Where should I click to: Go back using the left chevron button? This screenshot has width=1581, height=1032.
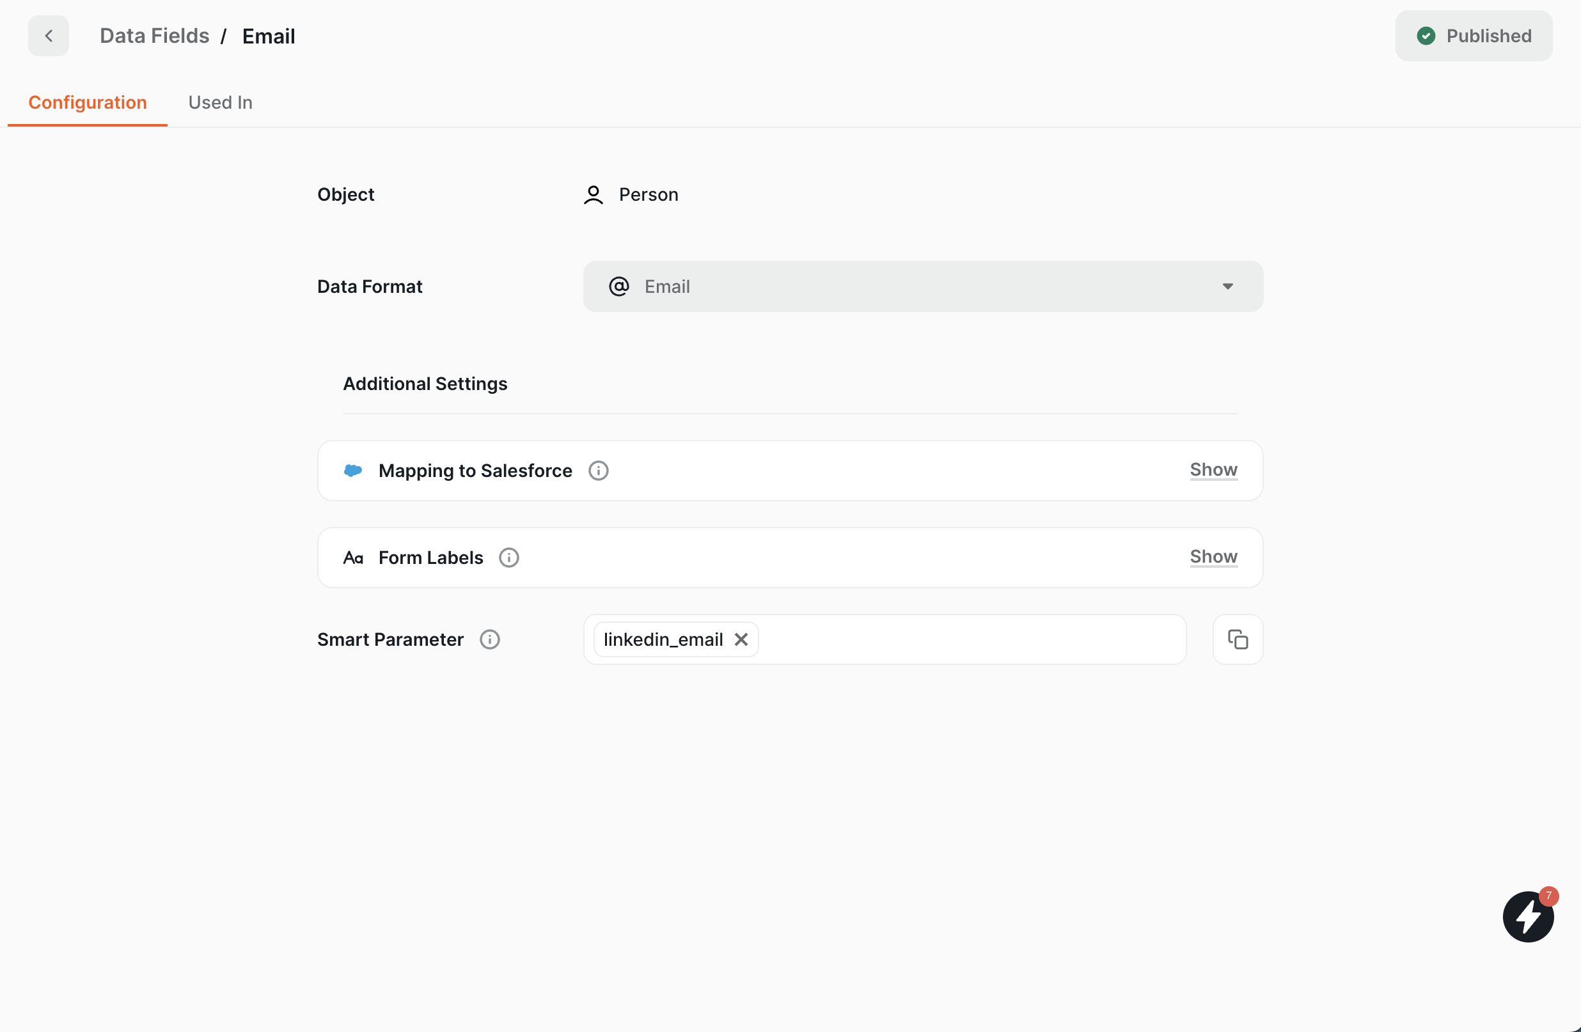pos(49,36)
